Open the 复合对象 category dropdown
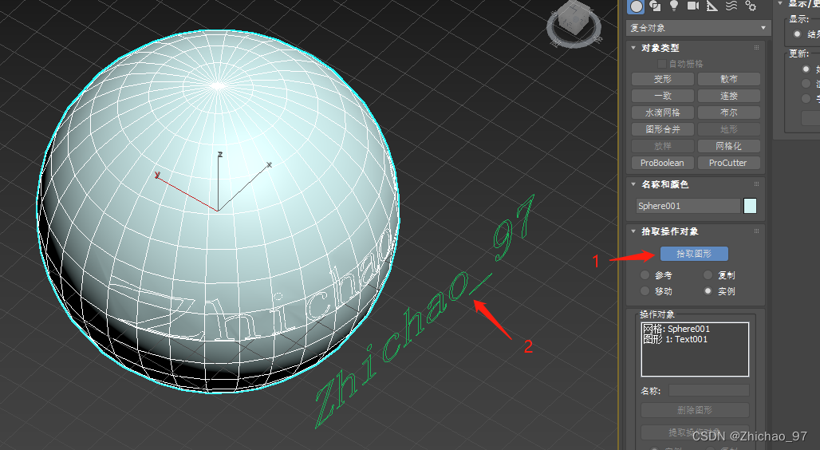 tap(698, 28)
